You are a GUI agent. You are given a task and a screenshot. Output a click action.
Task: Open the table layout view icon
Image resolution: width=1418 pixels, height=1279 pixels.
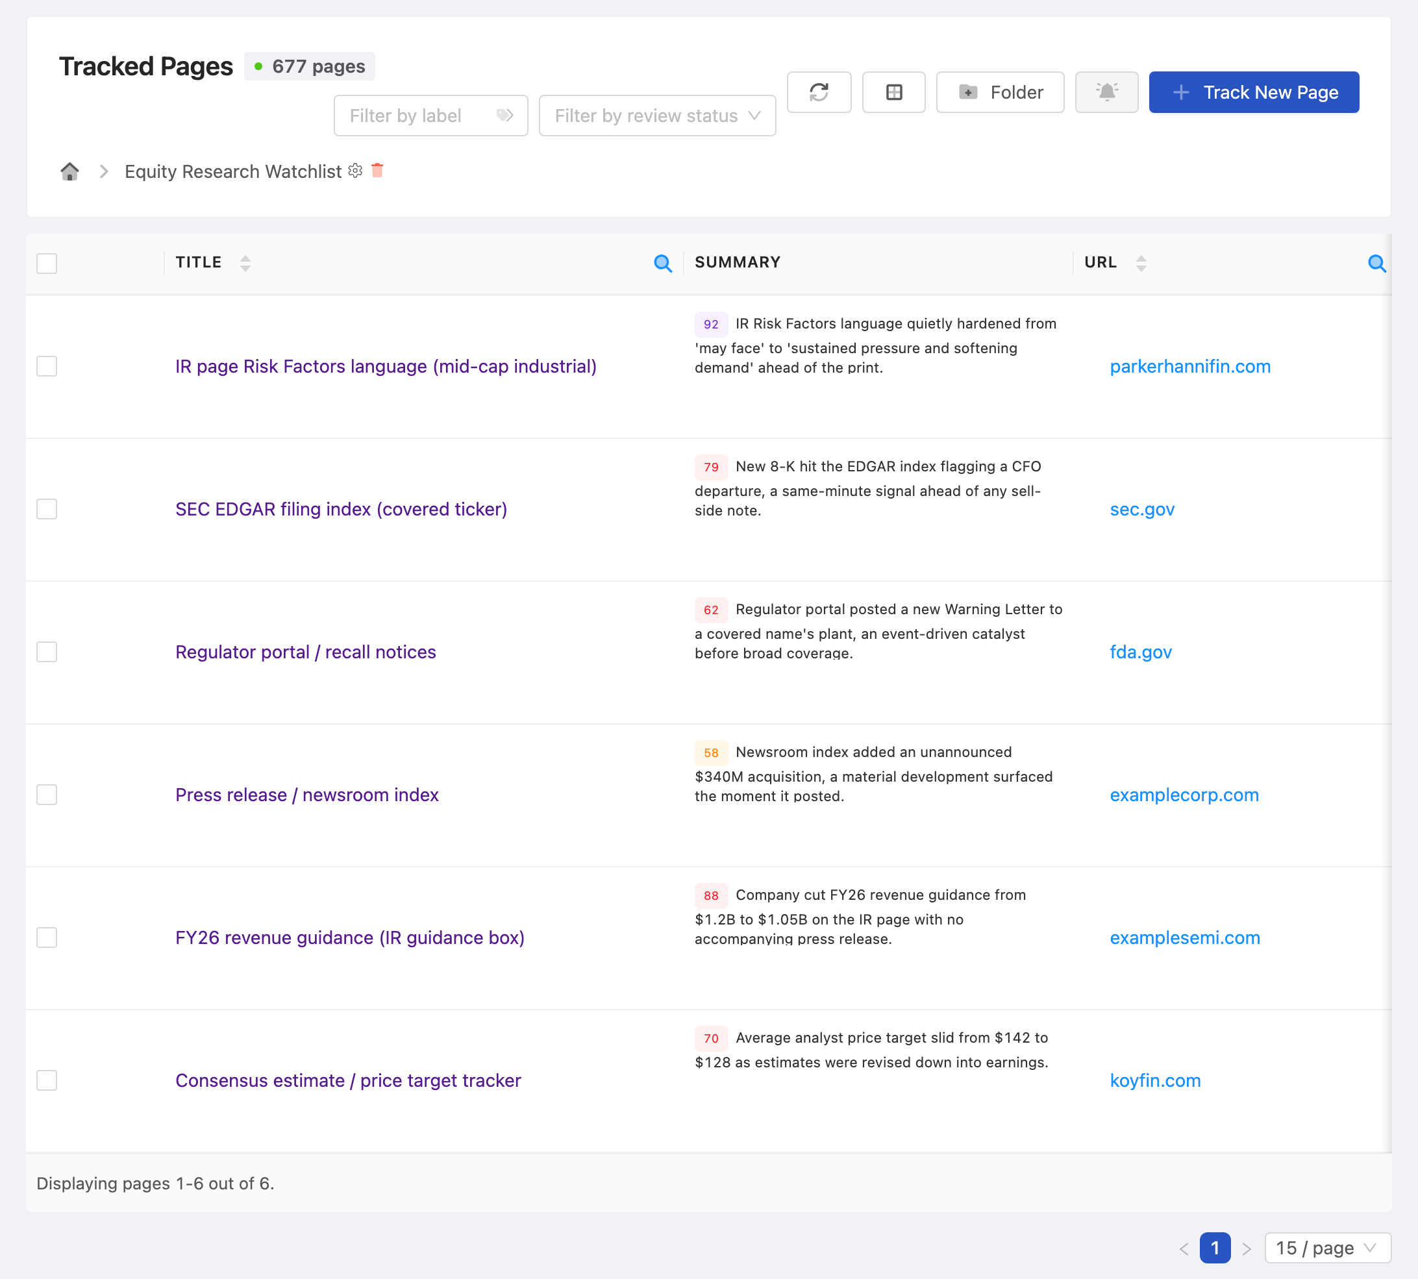pyautogui.click(x=893, y=92)
